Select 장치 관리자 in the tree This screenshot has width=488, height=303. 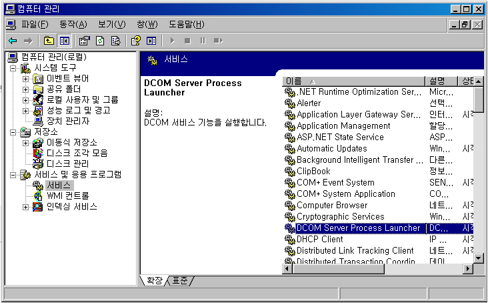pyautogui.click(x=68, y=121)
